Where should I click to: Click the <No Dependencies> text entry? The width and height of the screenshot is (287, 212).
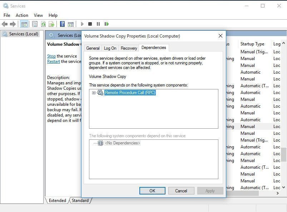123,143
